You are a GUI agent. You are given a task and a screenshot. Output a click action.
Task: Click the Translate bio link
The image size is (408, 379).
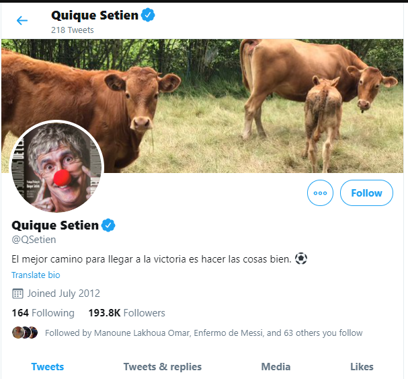click(36, 275)
